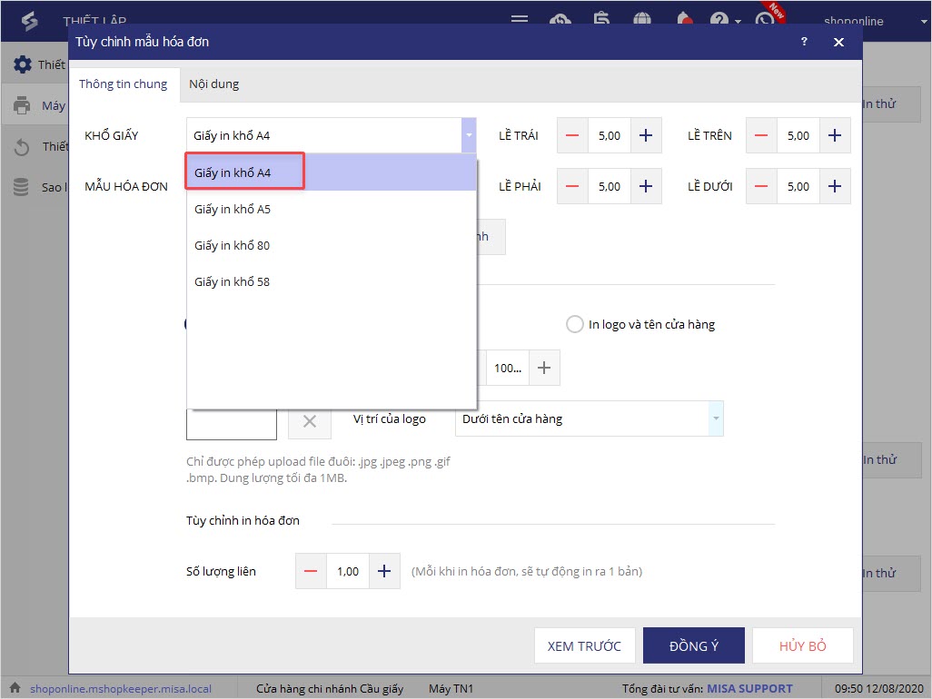Click the help question mark in dialog title

tap(804, 42)
